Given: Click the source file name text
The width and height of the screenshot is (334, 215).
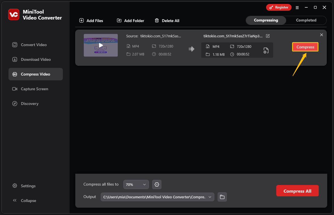Looking at the screenshot, I should (160, 36).
